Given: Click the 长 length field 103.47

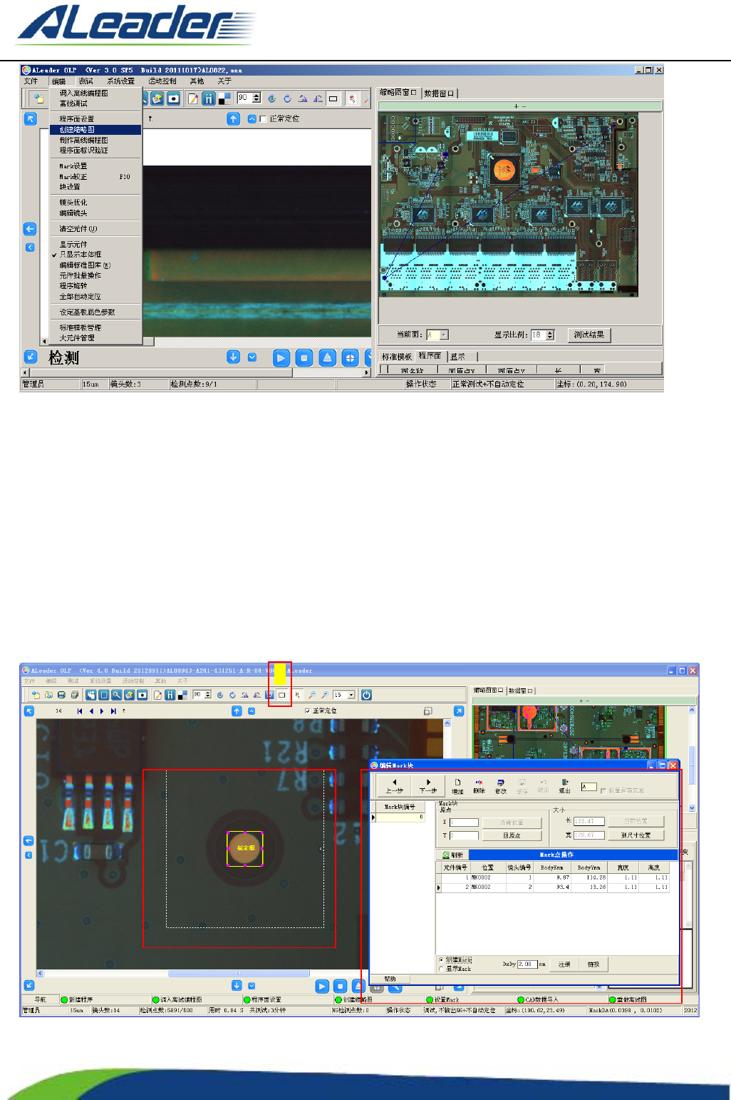Looking at the screenshot, I should 589,821.
